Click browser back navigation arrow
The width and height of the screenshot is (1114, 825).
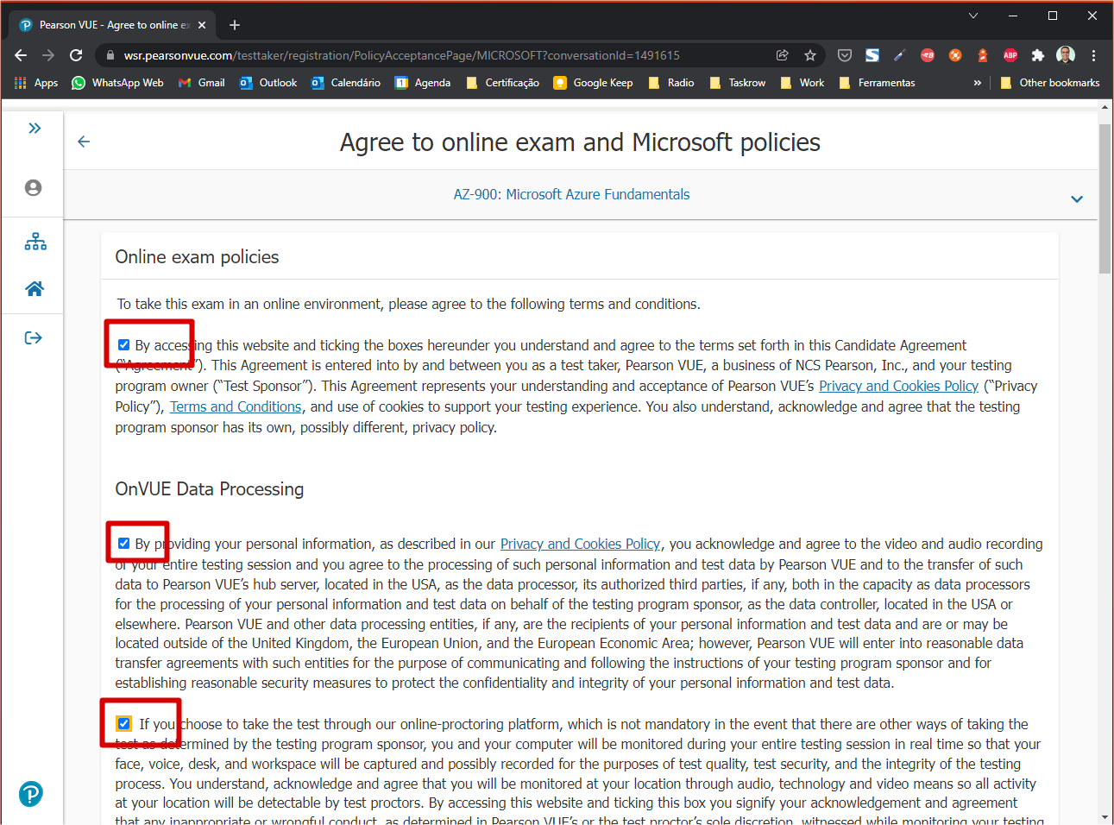[x=21, y=55]
